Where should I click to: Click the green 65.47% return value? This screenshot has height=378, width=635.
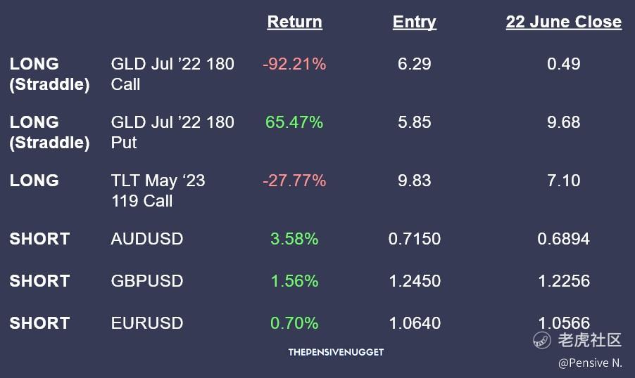[x=294, y=122]
